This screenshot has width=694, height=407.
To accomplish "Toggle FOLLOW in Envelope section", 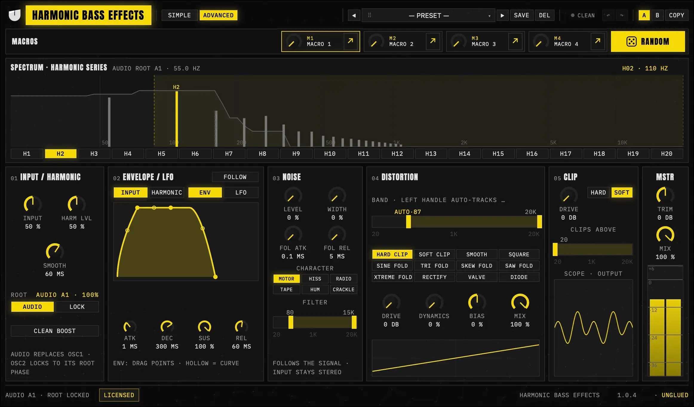I will [x=235, y=177].
